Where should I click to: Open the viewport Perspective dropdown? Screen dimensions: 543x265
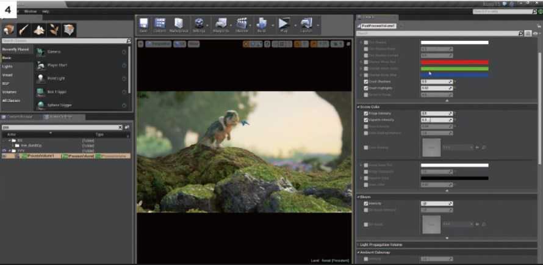pyautogui.click(x=159, y=44)
